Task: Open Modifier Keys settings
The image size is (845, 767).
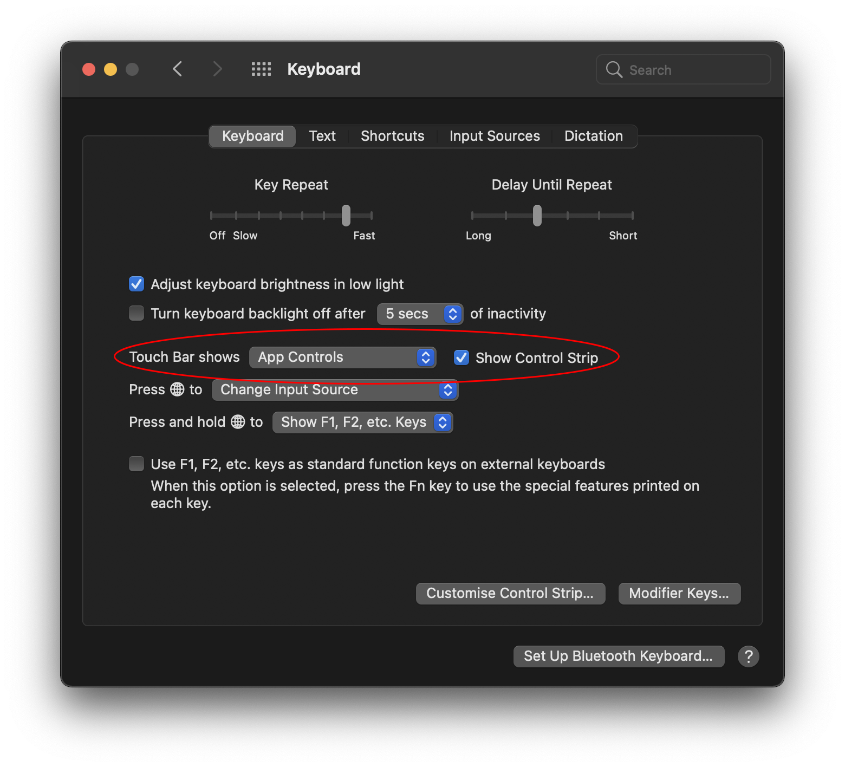Action: click(x=679, y=594)
